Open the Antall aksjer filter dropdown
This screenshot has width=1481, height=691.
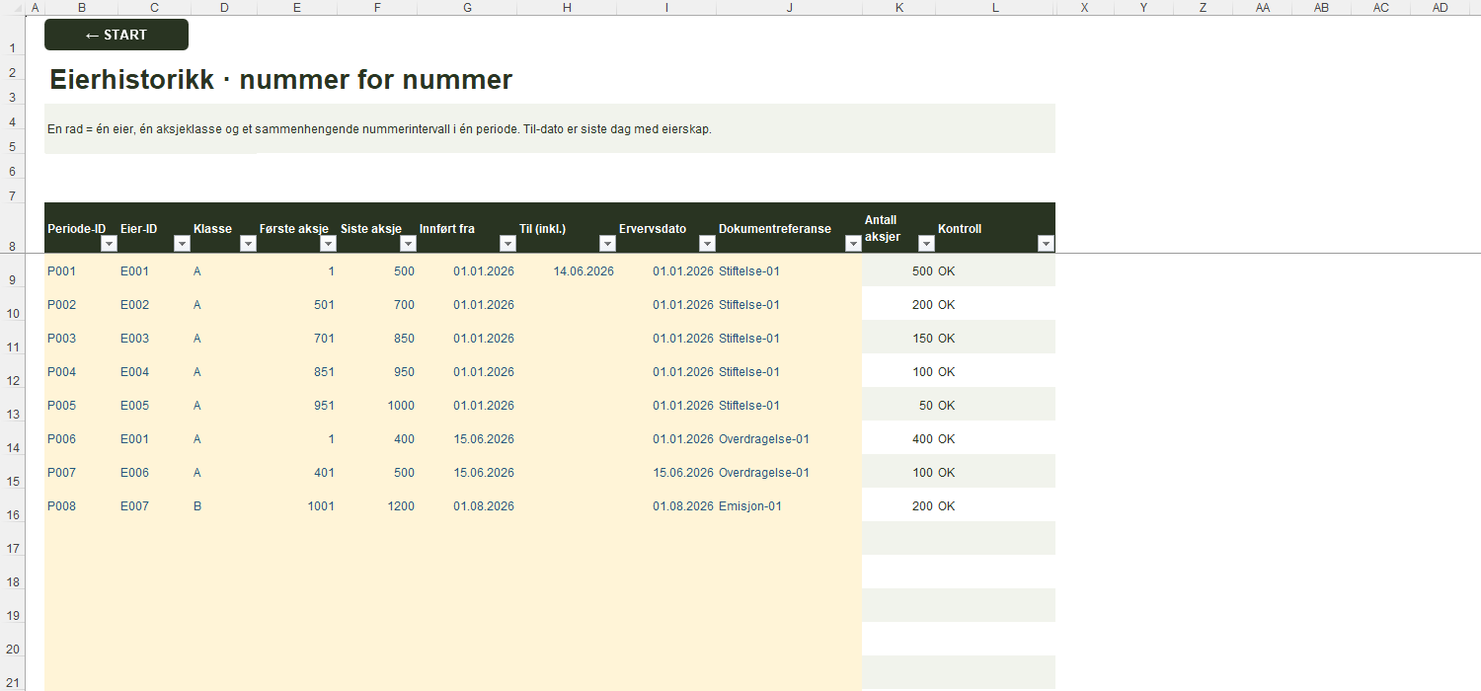[926, 244]
